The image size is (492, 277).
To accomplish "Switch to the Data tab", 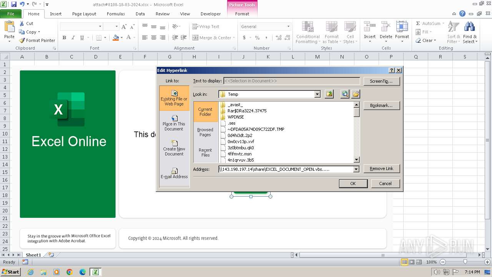I will [x=140, y=14].
